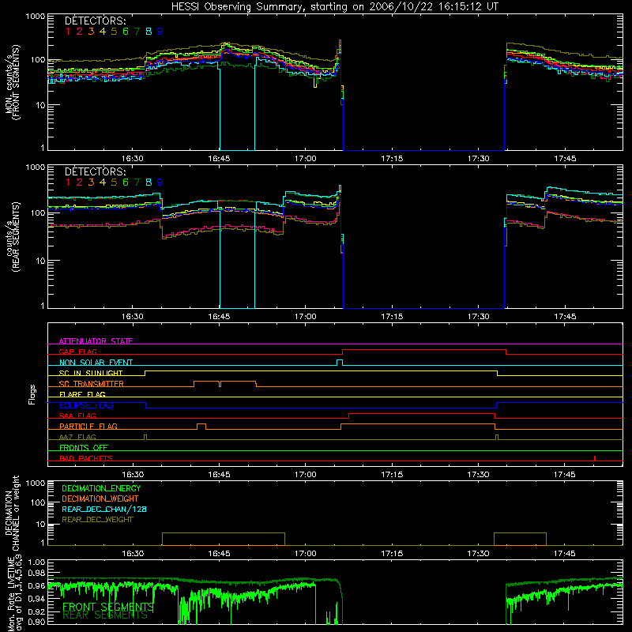Click the DETECTORS: label in the rear segments panel
The height and width of the screenshot is (632, 632).
pyautogui.click(x=95, y=171)
